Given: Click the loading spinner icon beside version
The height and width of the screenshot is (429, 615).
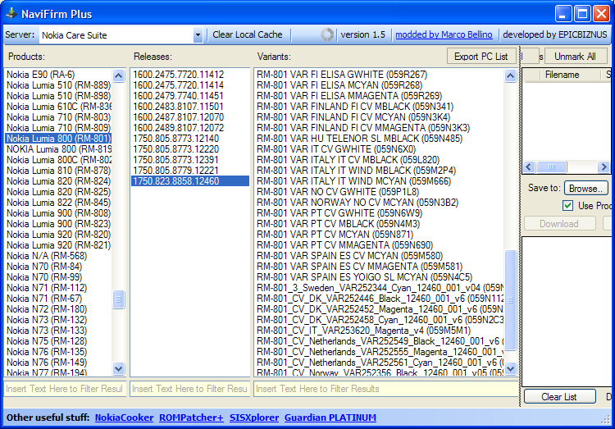Looking at the screenshot, I should point(327,34).
